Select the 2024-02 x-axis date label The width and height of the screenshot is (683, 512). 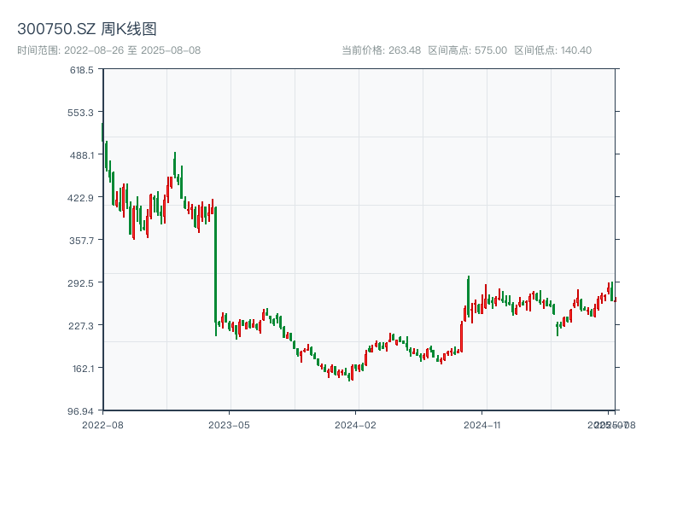[356, 424]
